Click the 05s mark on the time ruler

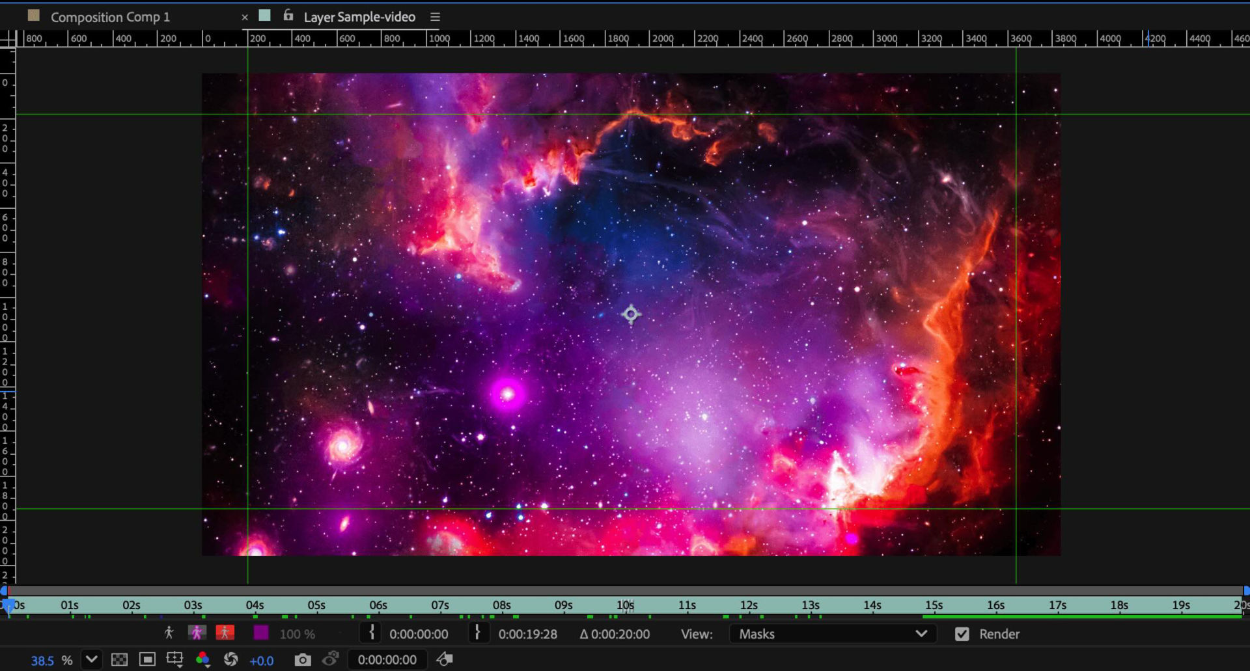pos(316,605)
